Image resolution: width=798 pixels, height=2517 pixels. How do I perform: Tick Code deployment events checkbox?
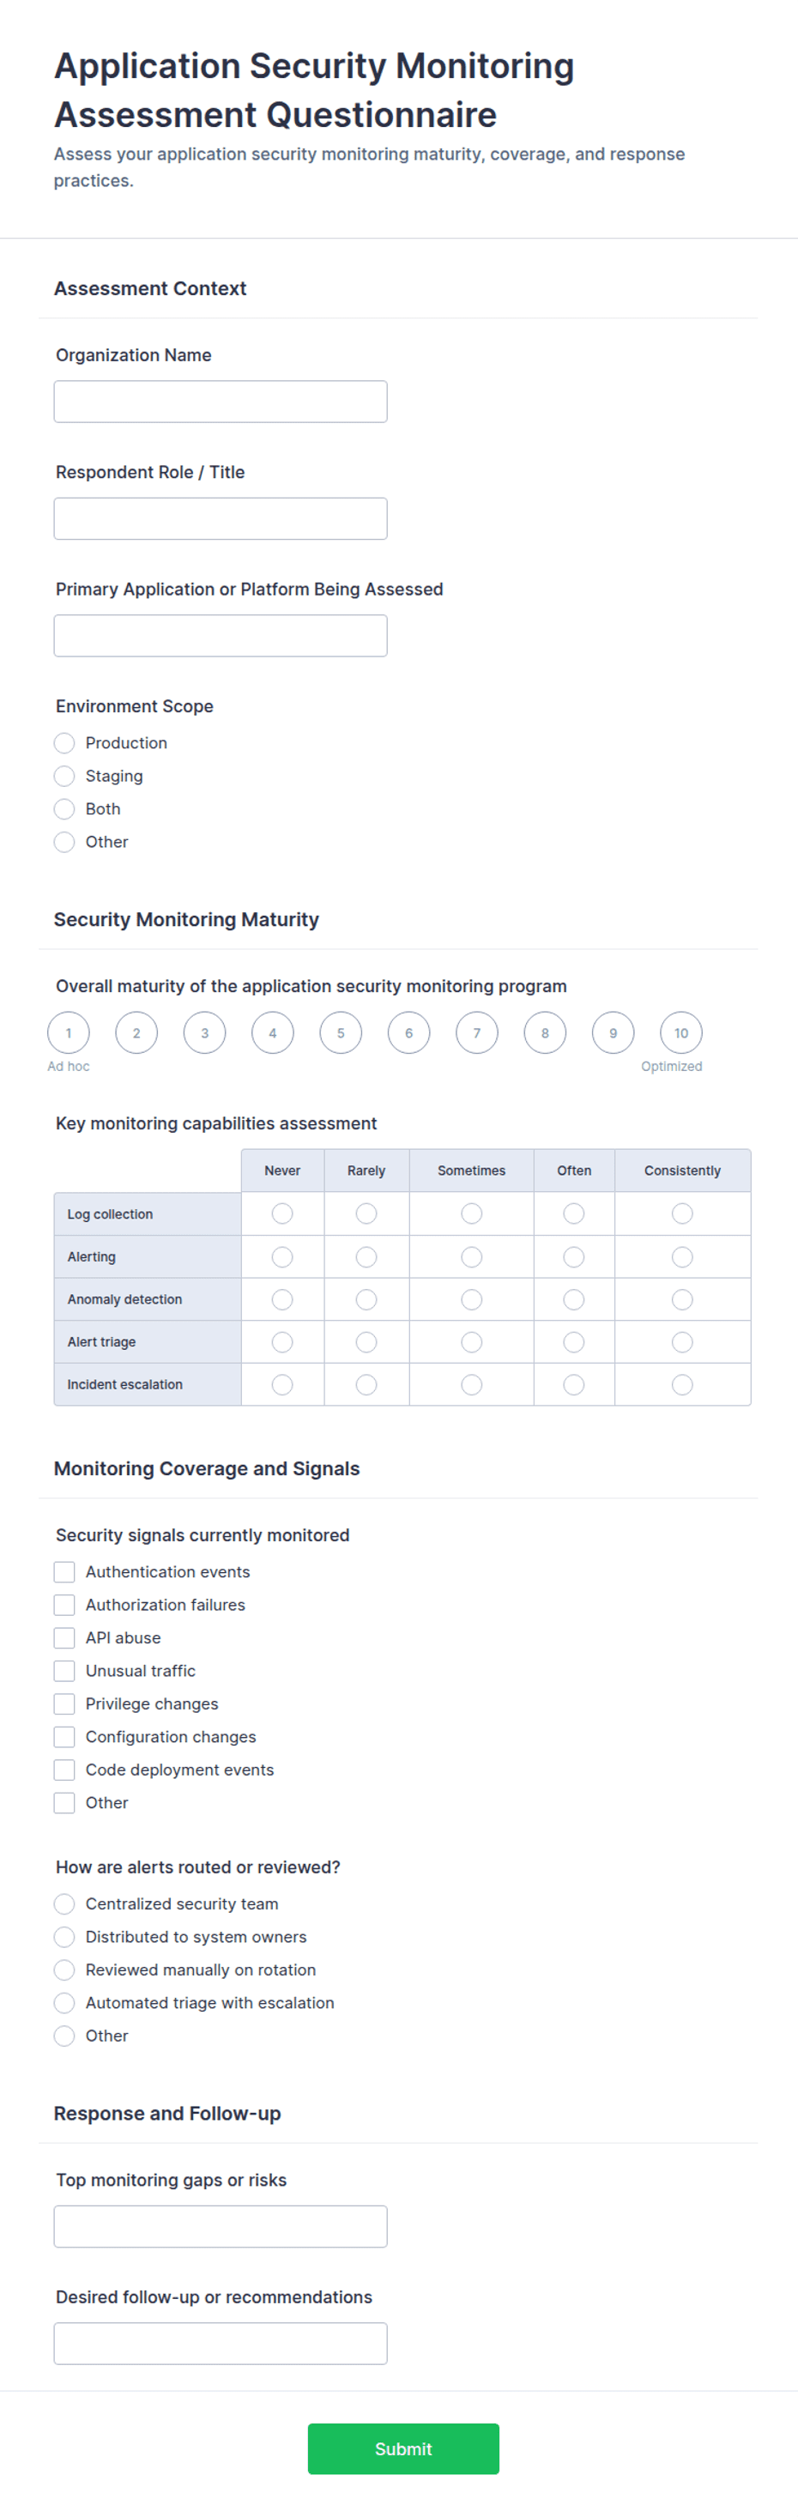64,1770
